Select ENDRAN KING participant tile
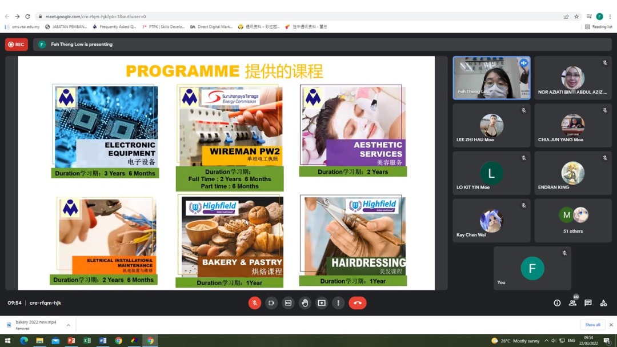Screen dimensions: 617x347 573,173
